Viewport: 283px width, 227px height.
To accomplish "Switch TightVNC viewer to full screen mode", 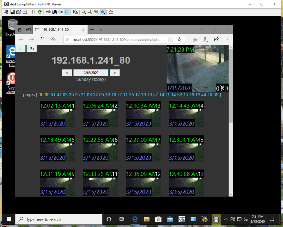I will 111,12.
